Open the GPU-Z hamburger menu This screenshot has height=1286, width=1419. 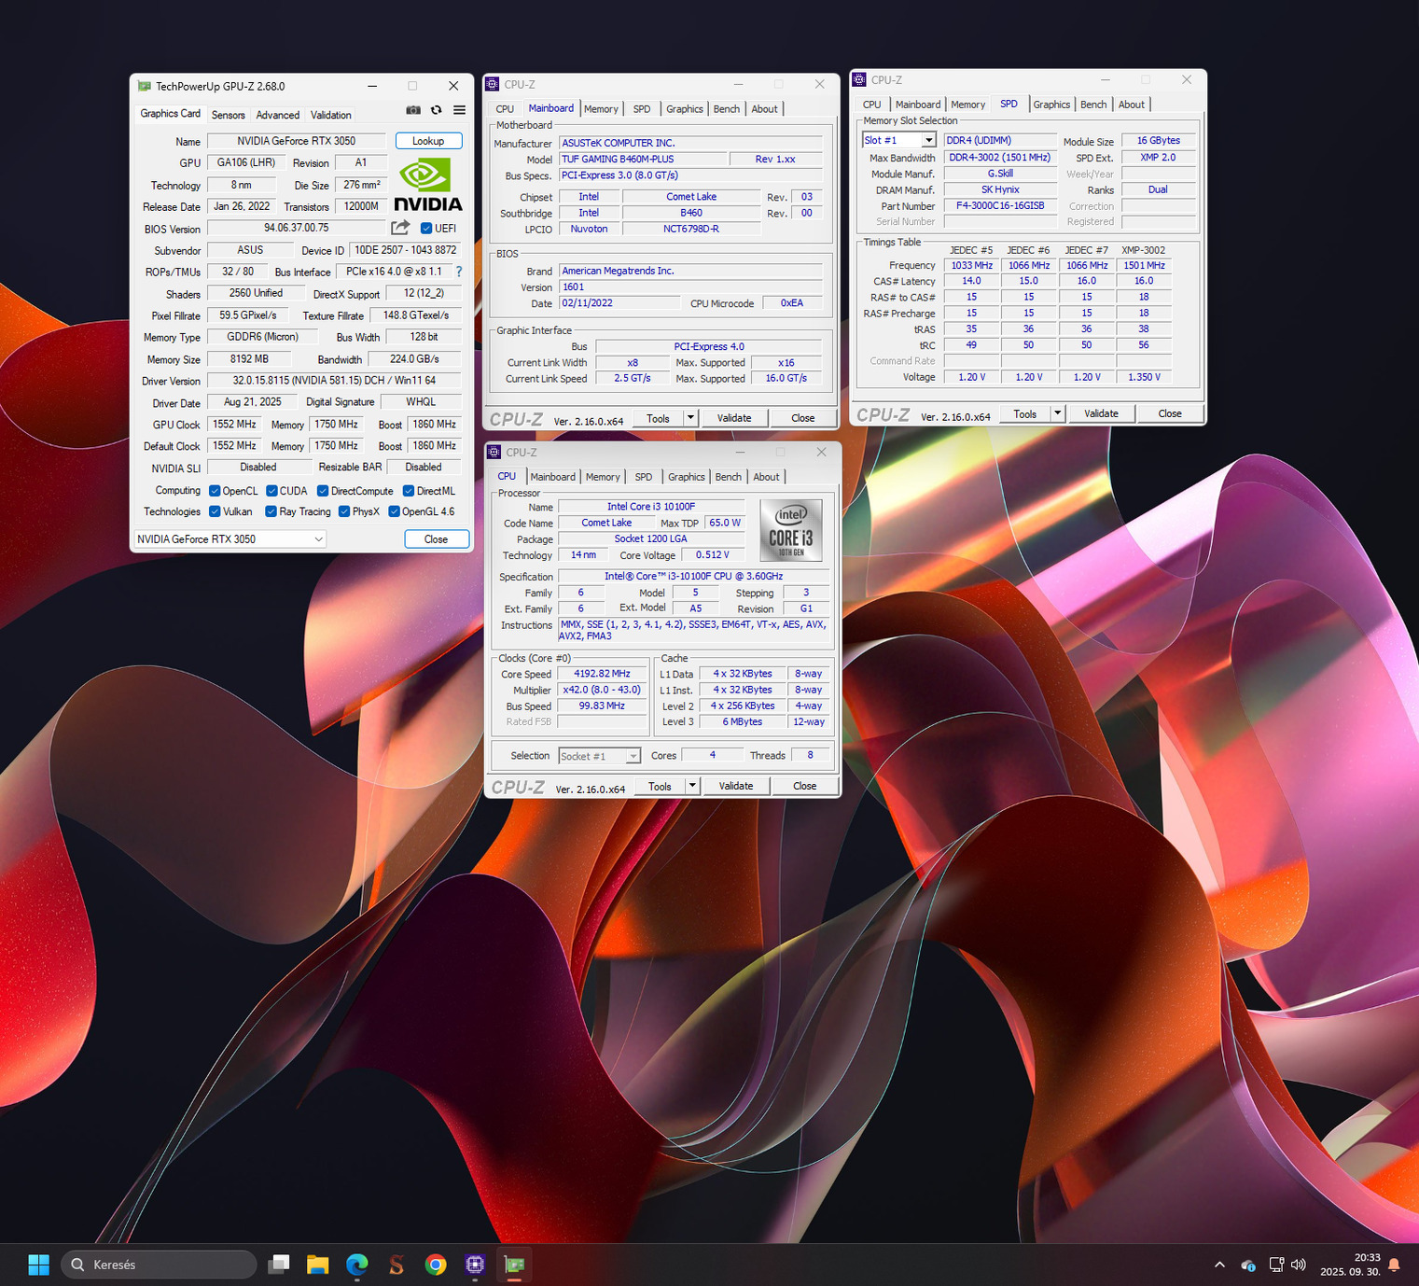click(459, 110)
